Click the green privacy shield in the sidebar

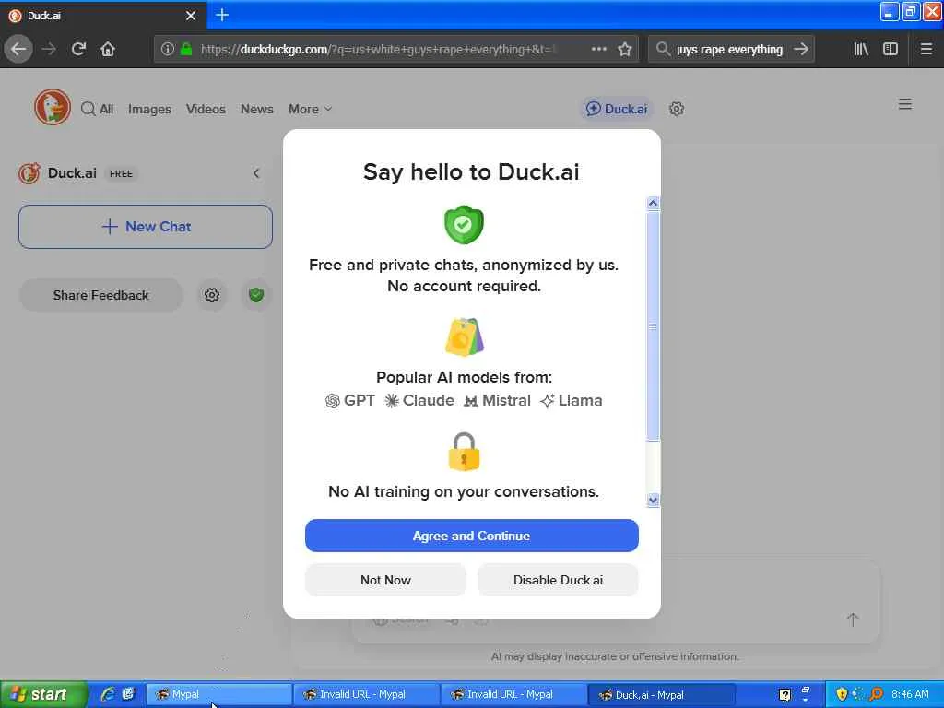point(256,295)
